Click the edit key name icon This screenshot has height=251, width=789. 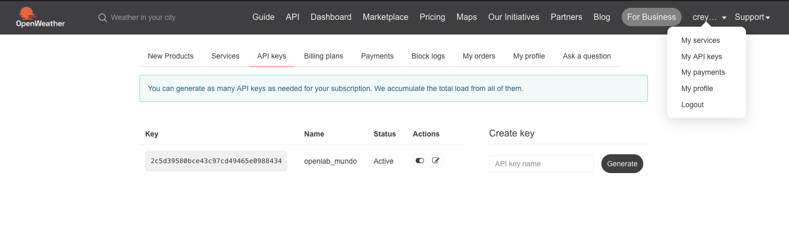point(436,161)
